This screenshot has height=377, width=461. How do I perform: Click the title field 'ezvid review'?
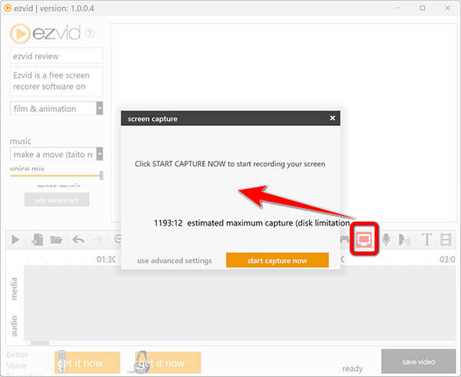tap(56, 56)
